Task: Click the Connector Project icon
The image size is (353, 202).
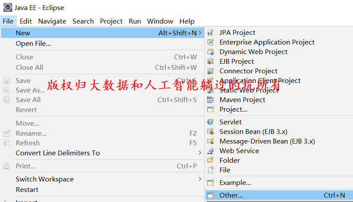Action: 210,71
